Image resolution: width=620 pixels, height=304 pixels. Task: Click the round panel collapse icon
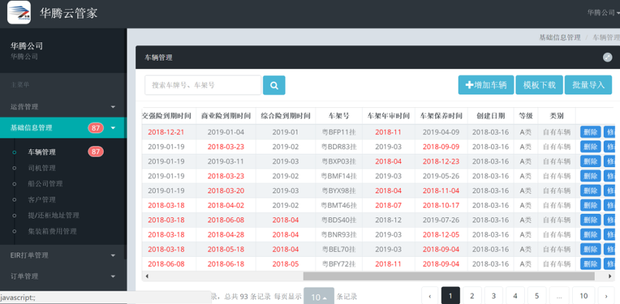pyautogui.click(x=607, y=57)
